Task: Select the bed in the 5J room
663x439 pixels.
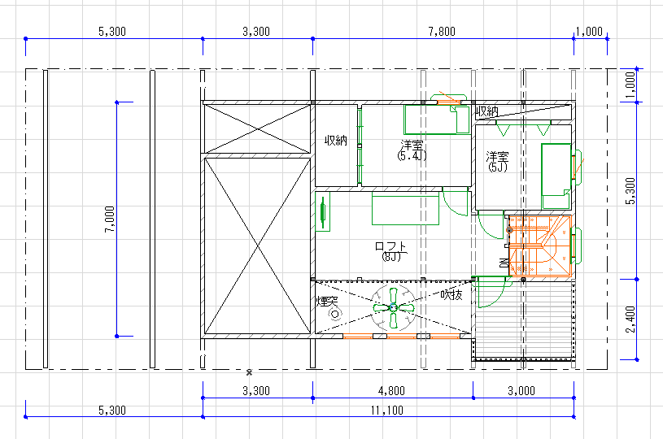Action: click(x=556, y=169)
